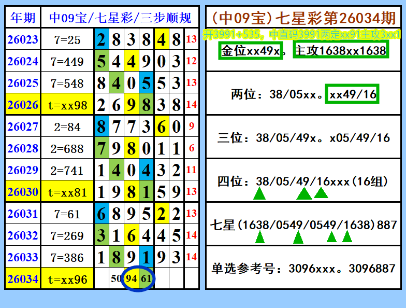406x308 pixels.
Task: Click the blue-circled 94 61 numbers
Action: [x=138, y=279]
